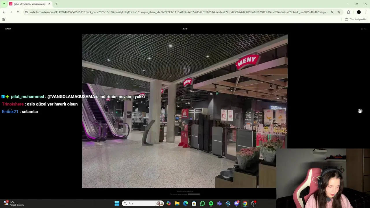Open the site information icon in the address bar
Image resolution: width=370 pixels, height=208 pixels.
pyautogui.click(x=26, y=12)
